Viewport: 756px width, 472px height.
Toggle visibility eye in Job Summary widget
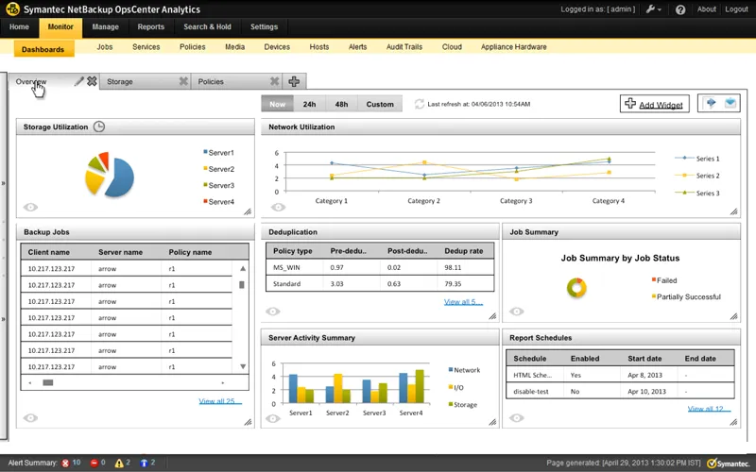(x=516, y=312)
